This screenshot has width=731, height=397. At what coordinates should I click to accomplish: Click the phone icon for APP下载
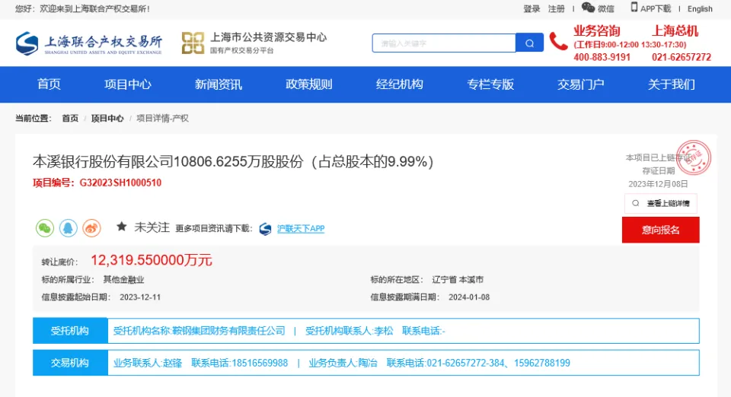(634, 8)
